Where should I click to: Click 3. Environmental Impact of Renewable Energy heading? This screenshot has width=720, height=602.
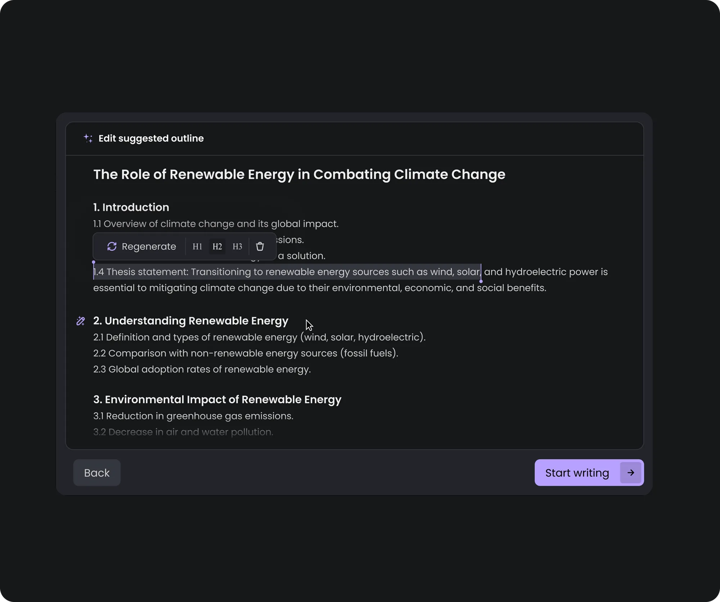pyautogui.click(x=217, y=400)
